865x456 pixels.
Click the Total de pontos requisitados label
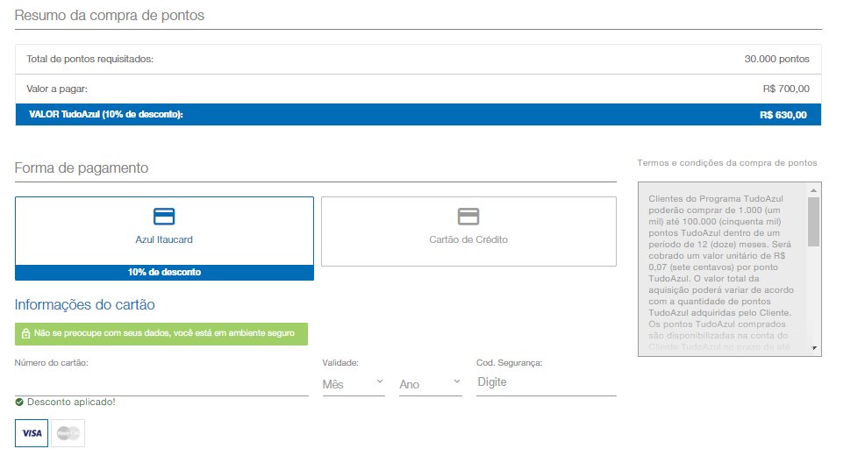point(89,59)
